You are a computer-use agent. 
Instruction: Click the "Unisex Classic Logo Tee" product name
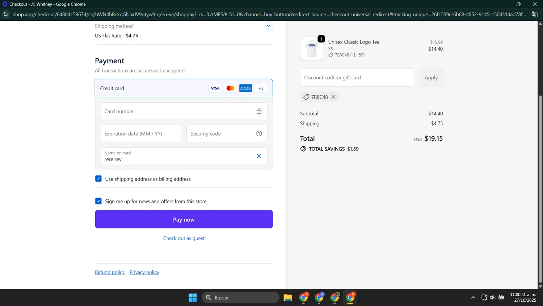(x=354, y=42)
